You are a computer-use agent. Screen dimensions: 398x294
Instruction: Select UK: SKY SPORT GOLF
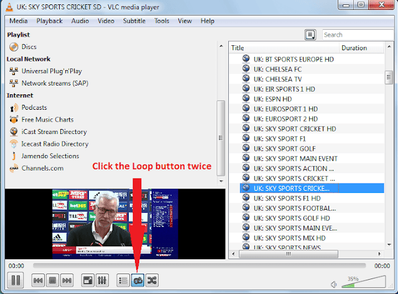pos(285,149)
